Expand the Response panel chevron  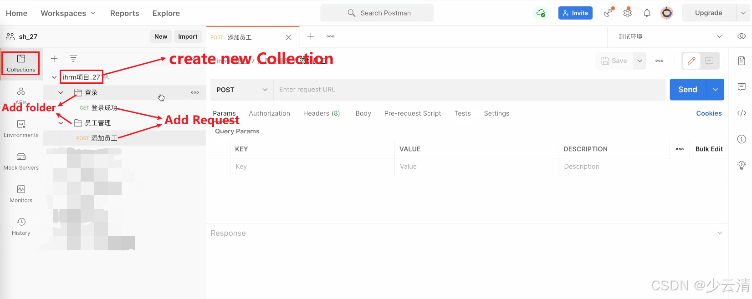tap(720, 233)
